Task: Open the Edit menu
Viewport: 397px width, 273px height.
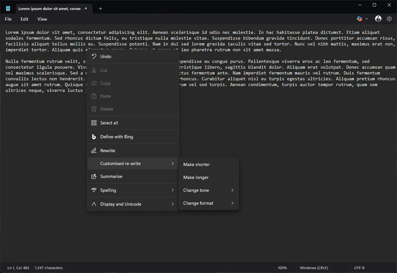Action: point(24,19)
